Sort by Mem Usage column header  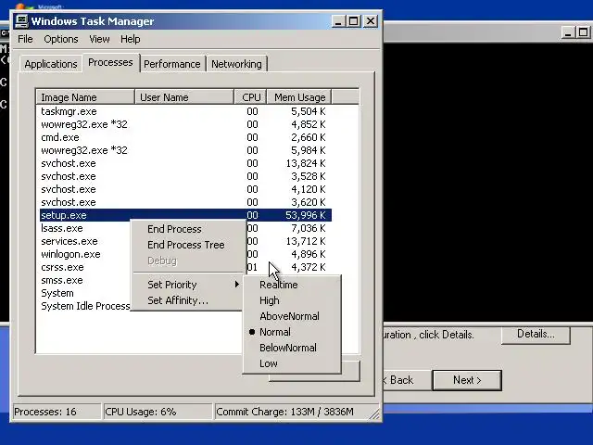pos(299,97)
